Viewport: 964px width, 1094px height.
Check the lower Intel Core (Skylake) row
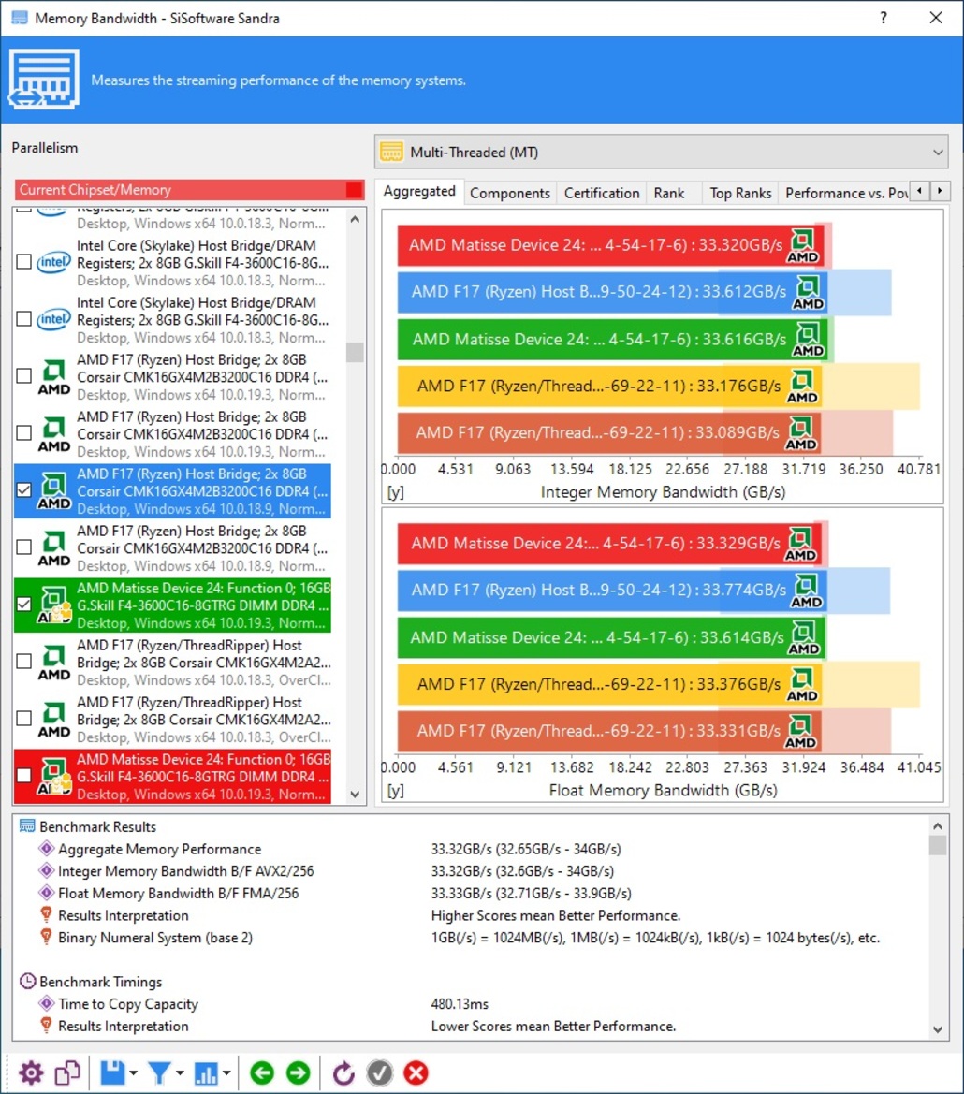(x=23, y=319)
